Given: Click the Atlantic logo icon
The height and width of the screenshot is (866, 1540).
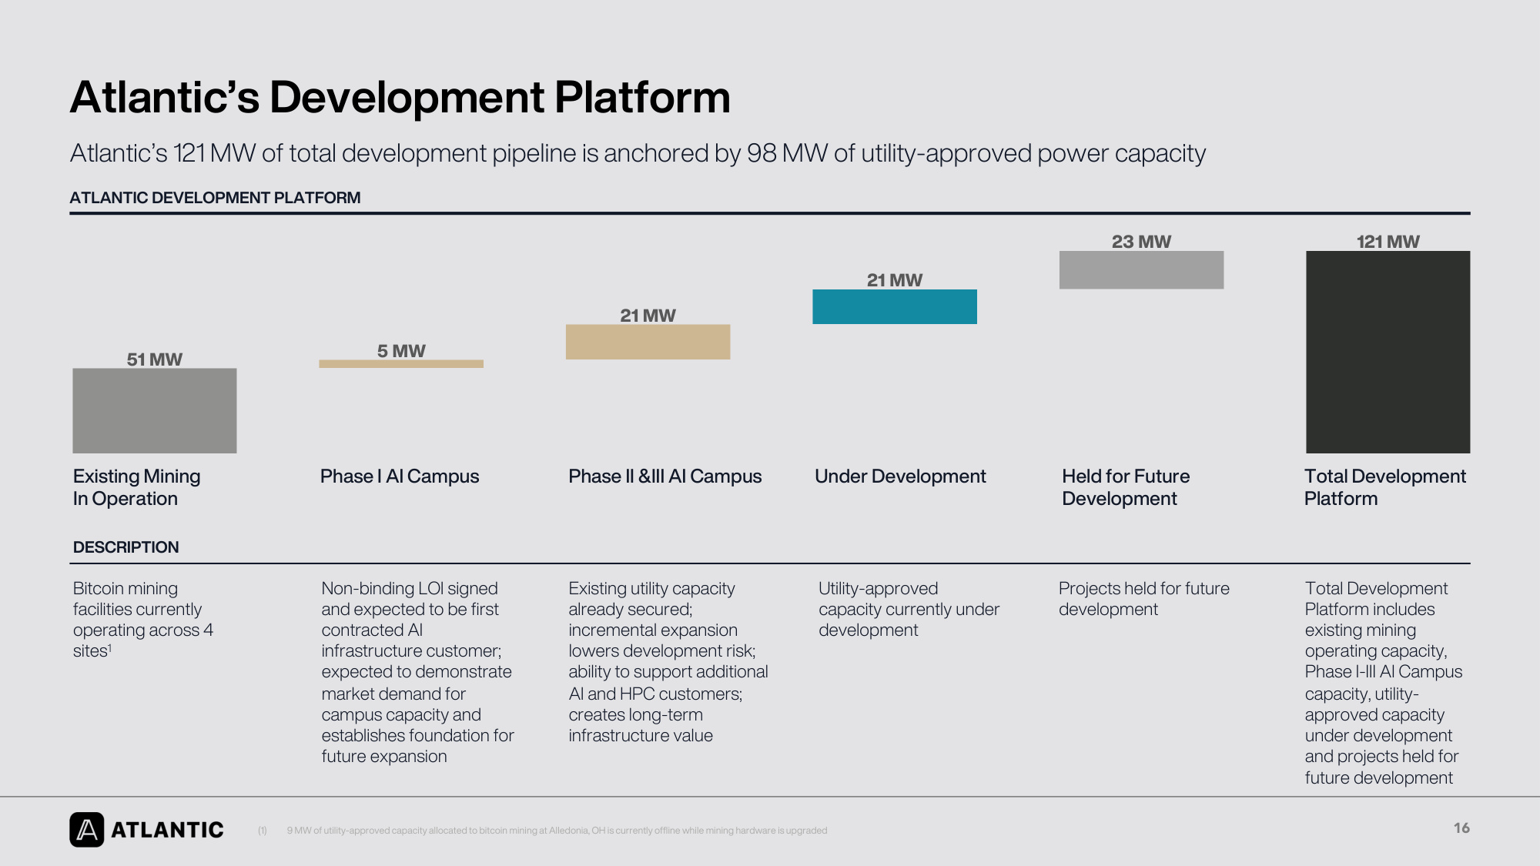Looking at the screenshot, I should click(86, 830).
